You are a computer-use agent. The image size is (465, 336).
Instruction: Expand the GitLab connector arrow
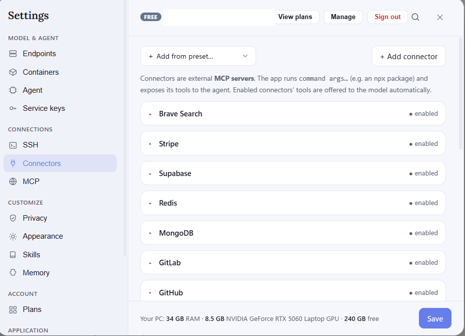(150, 263)
